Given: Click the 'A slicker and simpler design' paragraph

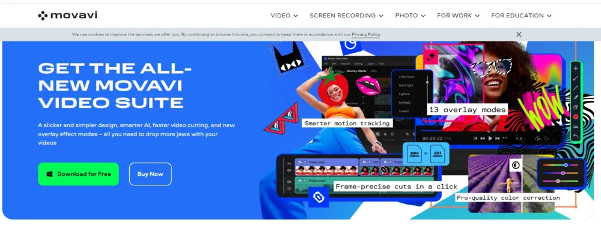Looking at the screenshot, I should [136, 134].
